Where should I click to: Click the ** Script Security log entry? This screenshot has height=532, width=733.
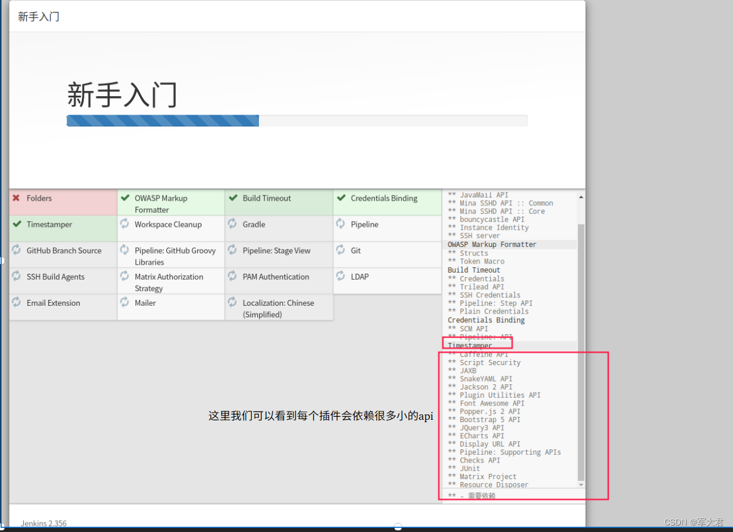484,362
